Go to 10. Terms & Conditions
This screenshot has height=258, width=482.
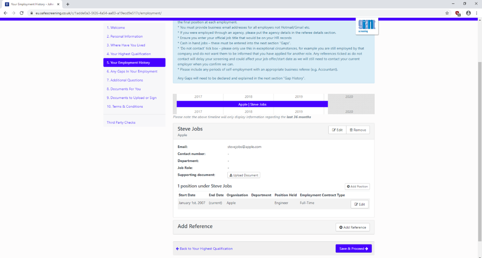click(125, 106)
